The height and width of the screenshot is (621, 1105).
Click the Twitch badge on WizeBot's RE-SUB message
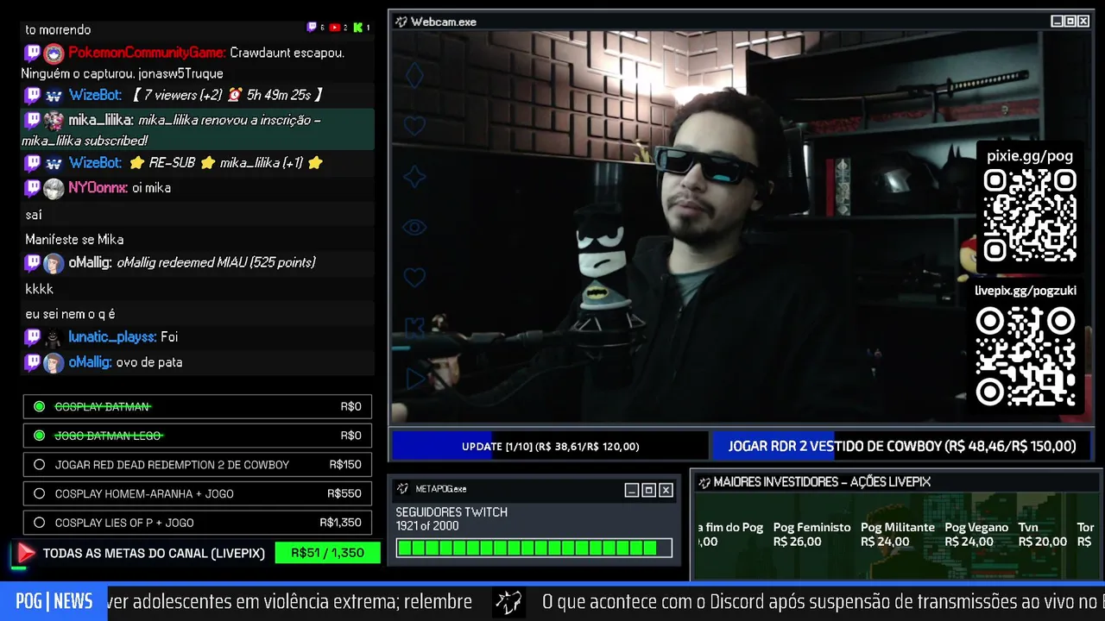(x=32, y=163)
